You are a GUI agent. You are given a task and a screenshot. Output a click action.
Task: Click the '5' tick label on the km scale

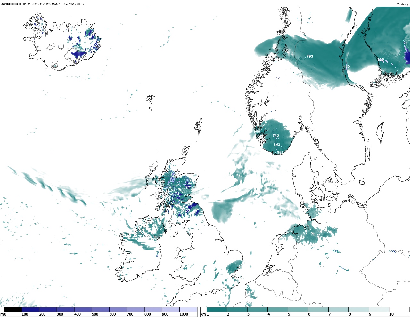[x=289, y=314]
